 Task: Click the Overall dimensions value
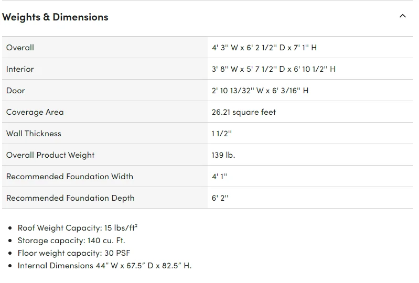pyautogui.click(x=264, y=47)
